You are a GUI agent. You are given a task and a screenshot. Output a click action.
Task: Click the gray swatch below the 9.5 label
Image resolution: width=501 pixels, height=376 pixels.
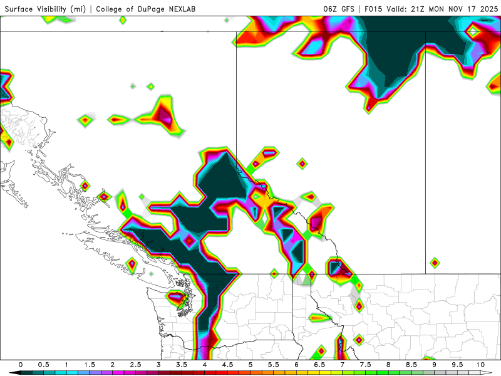[x=463, y=373]
